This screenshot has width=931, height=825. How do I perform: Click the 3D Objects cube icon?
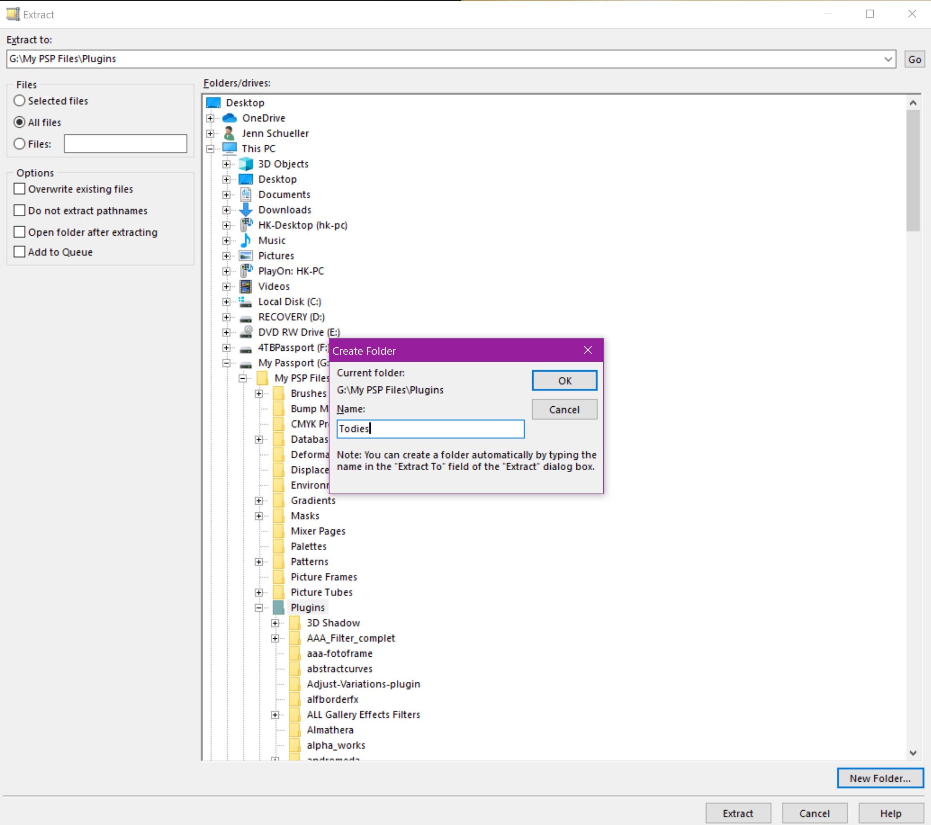click(x=246, y=164)
